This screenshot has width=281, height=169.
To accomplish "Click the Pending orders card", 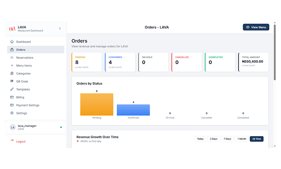I will point(87,62).
